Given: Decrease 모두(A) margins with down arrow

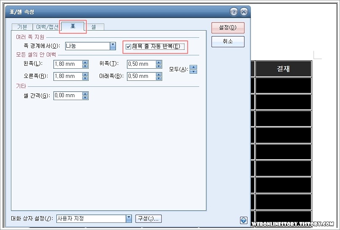Looking at the screenshot, I should click(193, 71).
